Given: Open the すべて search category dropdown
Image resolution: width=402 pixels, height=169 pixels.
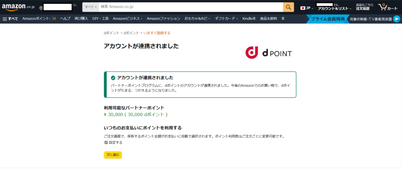Looking at the screenshot, I should tap(91, 7).
